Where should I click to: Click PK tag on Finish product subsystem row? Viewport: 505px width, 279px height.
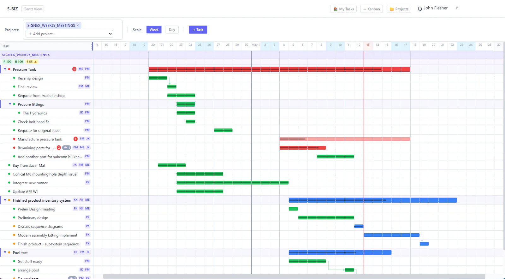88,244
